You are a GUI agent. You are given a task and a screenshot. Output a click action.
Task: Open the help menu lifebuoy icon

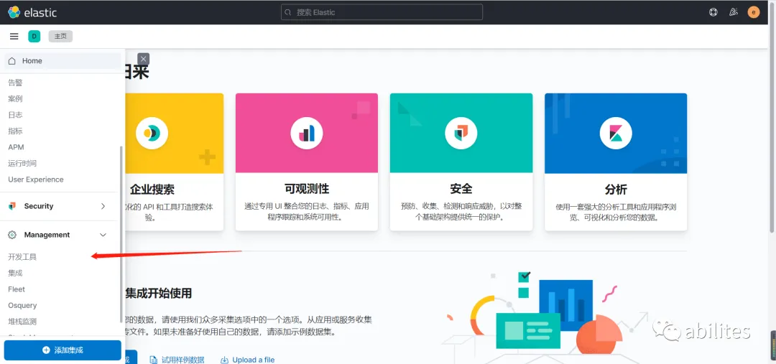(713, 12)
